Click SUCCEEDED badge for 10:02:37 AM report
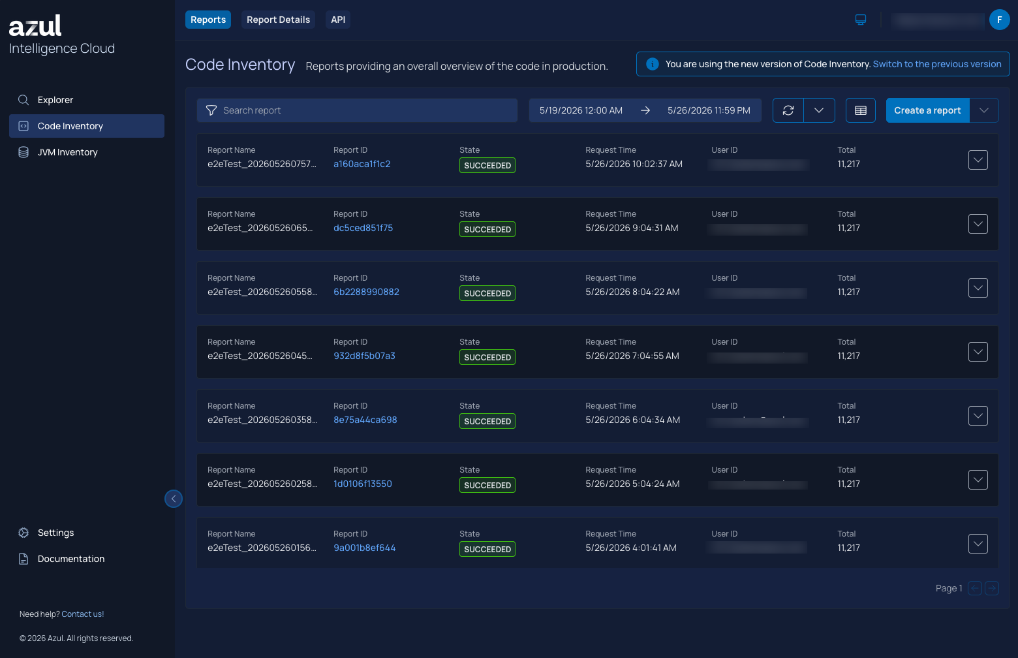Screen dimensions: 1018x658 (x=487, y=165)
